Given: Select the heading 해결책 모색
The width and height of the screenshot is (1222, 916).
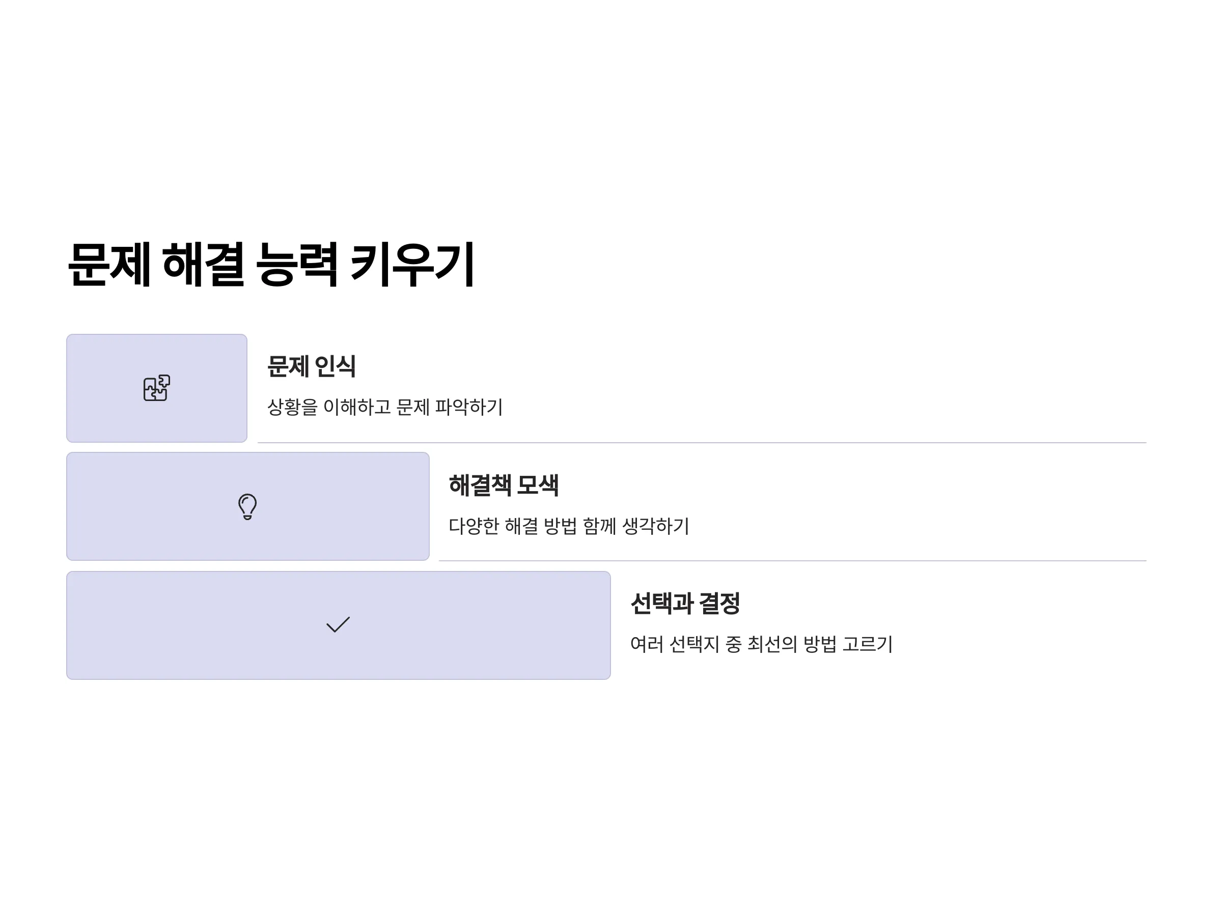Looking at the screenshot, I should 504,485.
